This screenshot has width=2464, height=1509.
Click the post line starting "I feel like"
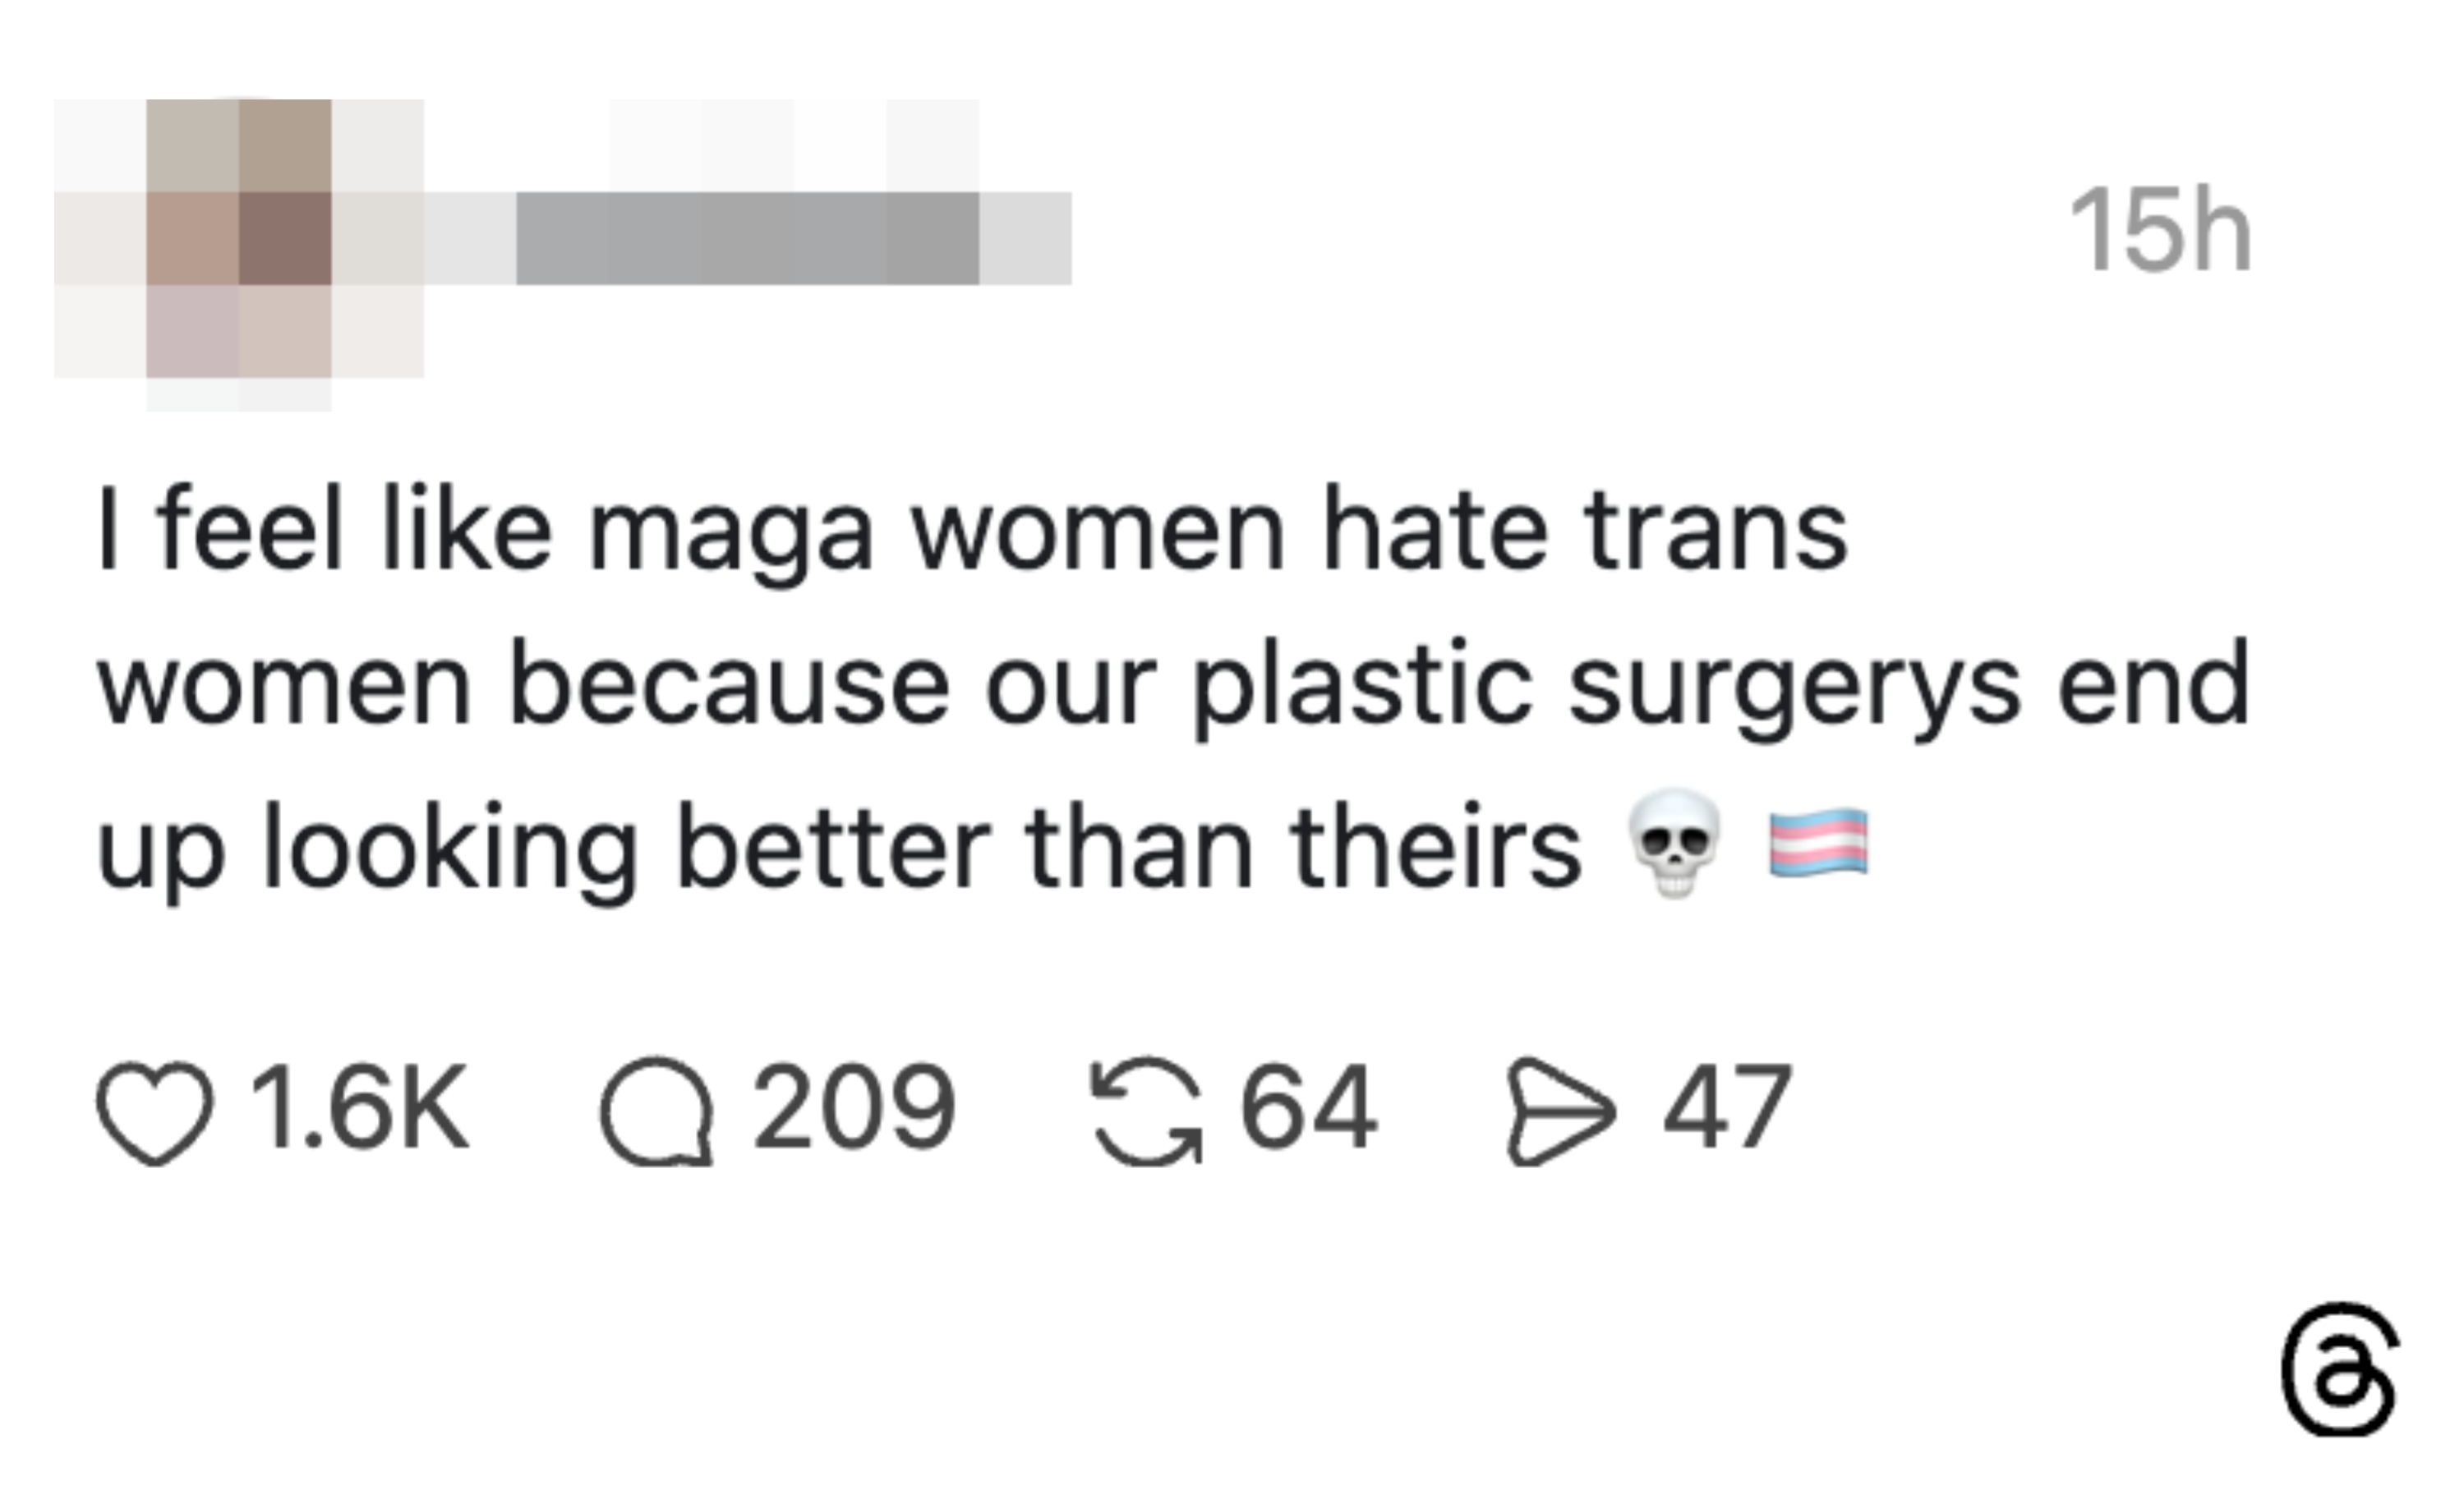[x=972, y=530]
